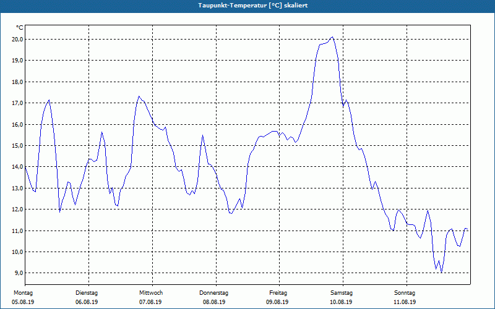Image resolution: width=495 pixels, height=309 pixels.
Task: Click the Montag day label
Action: (x=23, y=293)
